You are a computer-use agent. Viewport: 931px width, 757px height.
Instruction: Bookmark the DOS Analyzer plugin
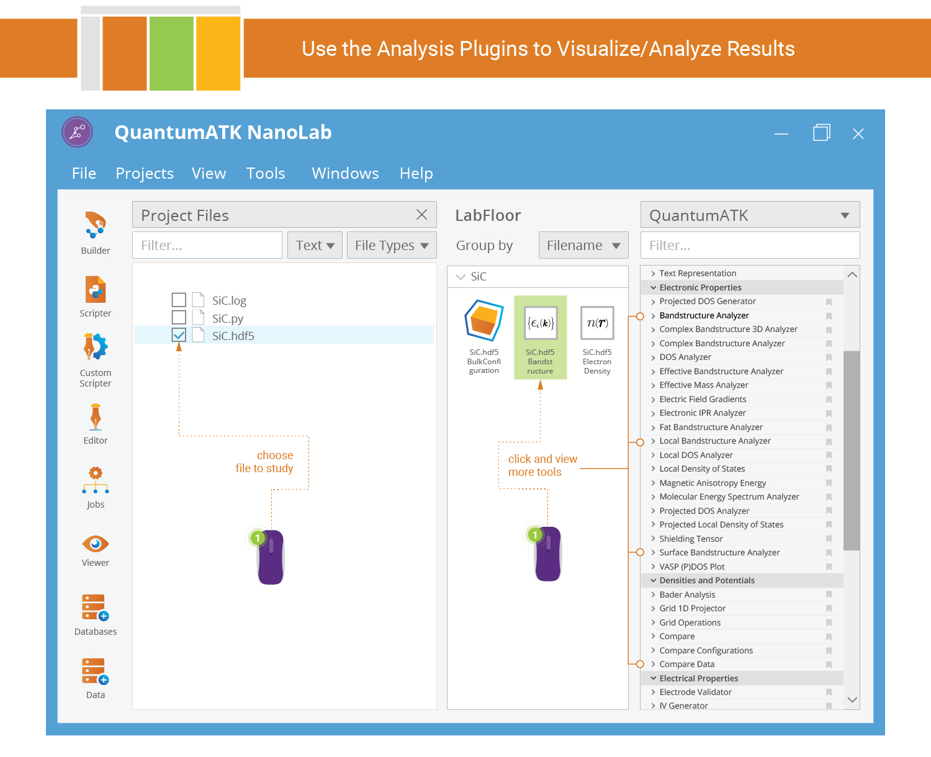[829, 357]
